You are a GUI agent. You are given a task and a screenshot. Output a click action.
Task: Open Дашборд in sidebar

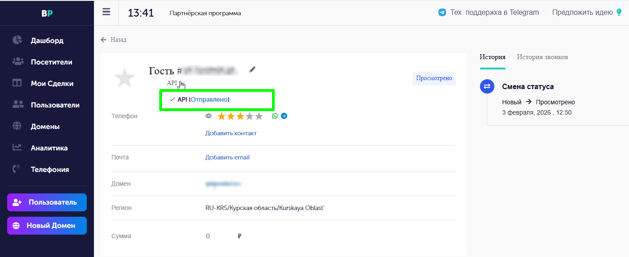click(47, 40)
